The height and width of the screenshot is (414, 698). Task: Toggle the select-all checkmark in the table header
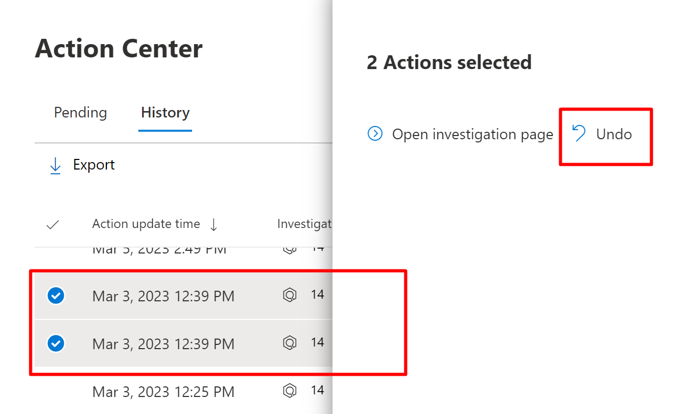tap(53, 225)
